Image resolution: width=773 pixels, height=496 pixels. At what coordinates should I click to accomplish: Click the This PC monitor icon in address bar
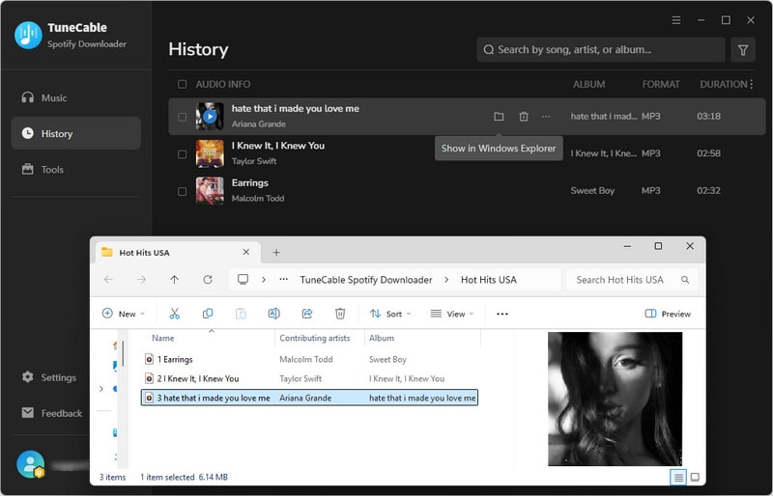pos(243,279)
